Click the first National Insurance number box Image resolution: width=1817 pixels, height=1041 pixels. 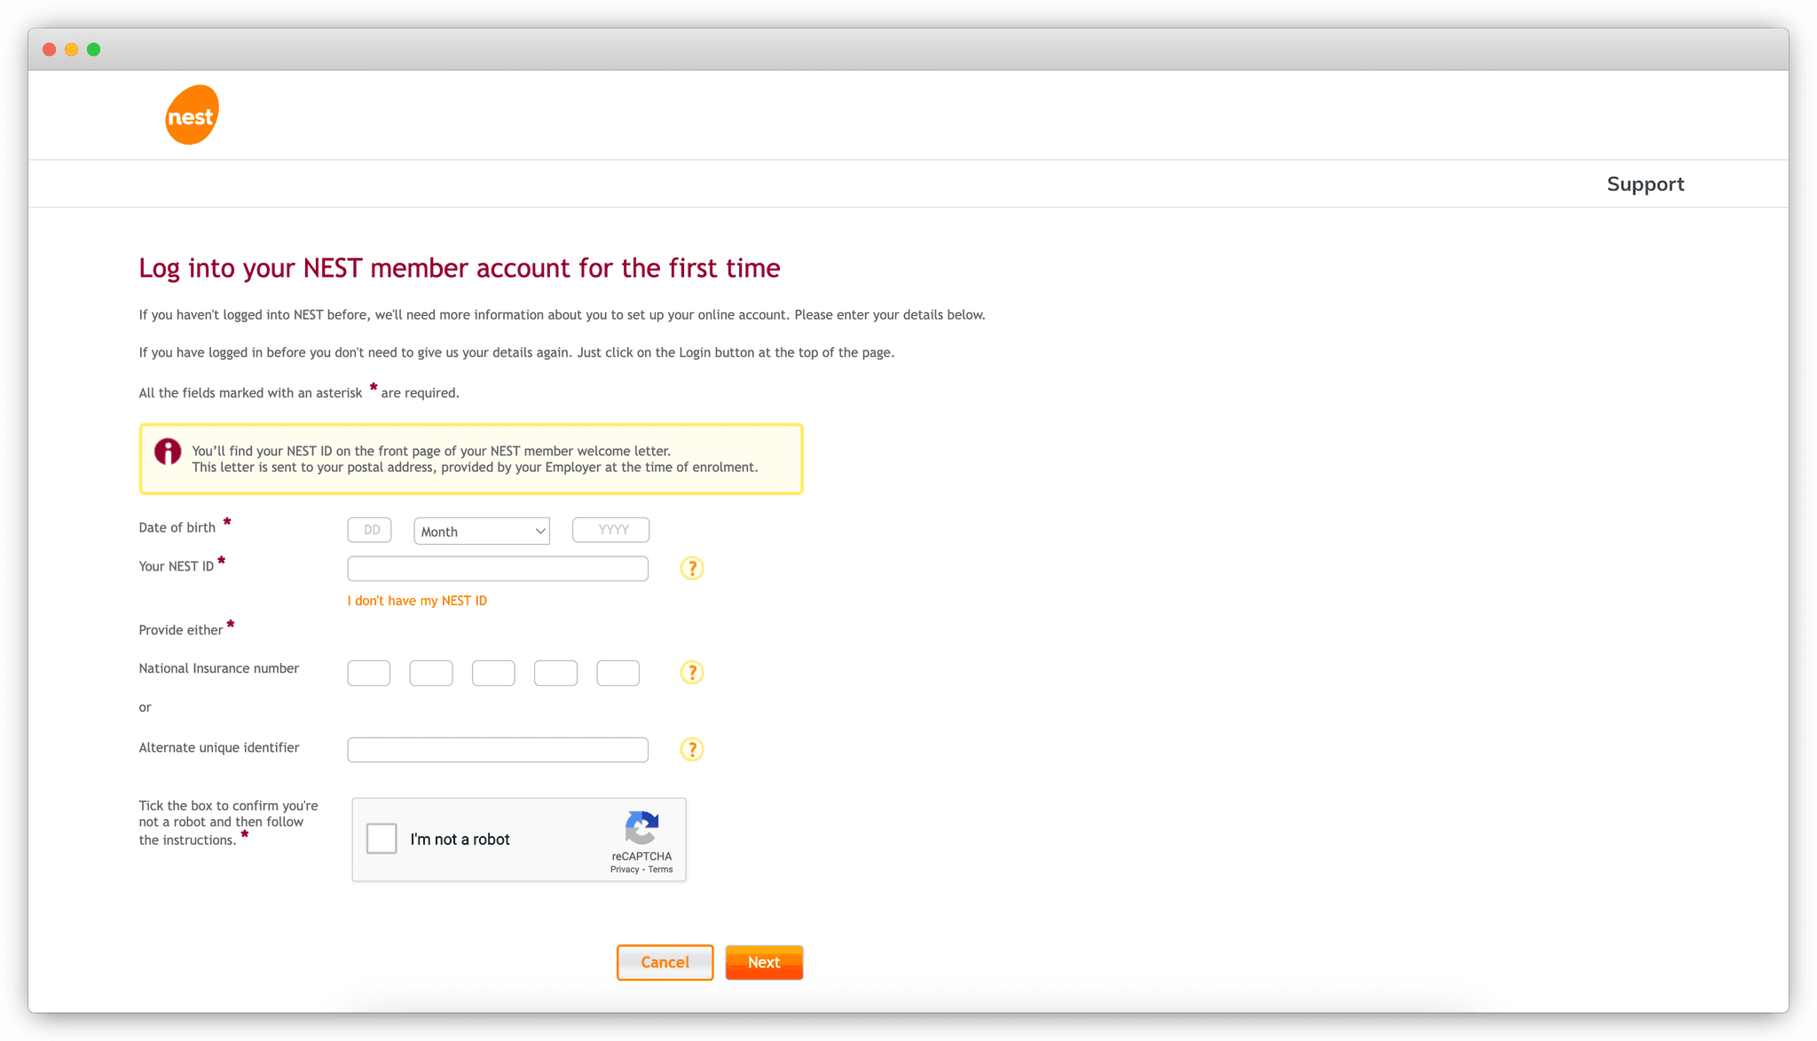pos(368,673)
